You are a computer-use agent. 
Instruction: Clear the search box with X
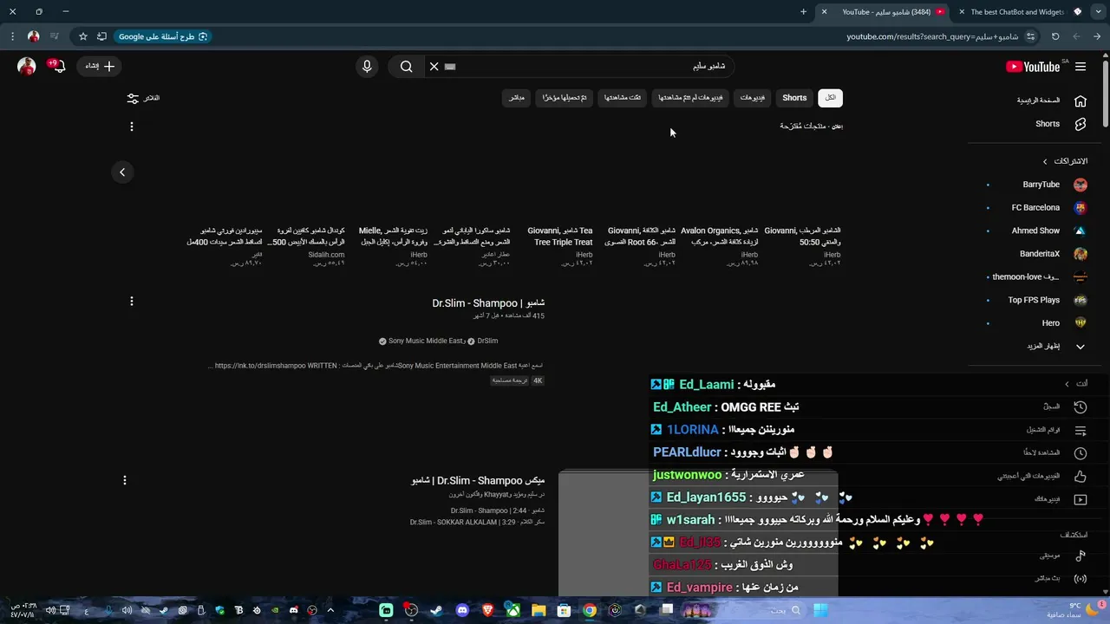point(434,67)
